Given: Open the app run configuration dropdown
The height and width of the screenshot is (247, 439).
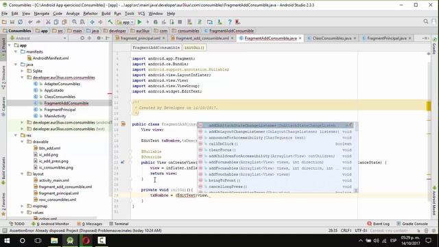Looking at the screenshot, I should click(x=125, y=22).
